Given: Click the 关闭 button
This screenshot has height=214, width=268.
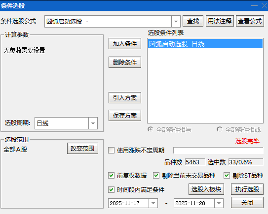Looking at the screenshot, I should [247, 202].
